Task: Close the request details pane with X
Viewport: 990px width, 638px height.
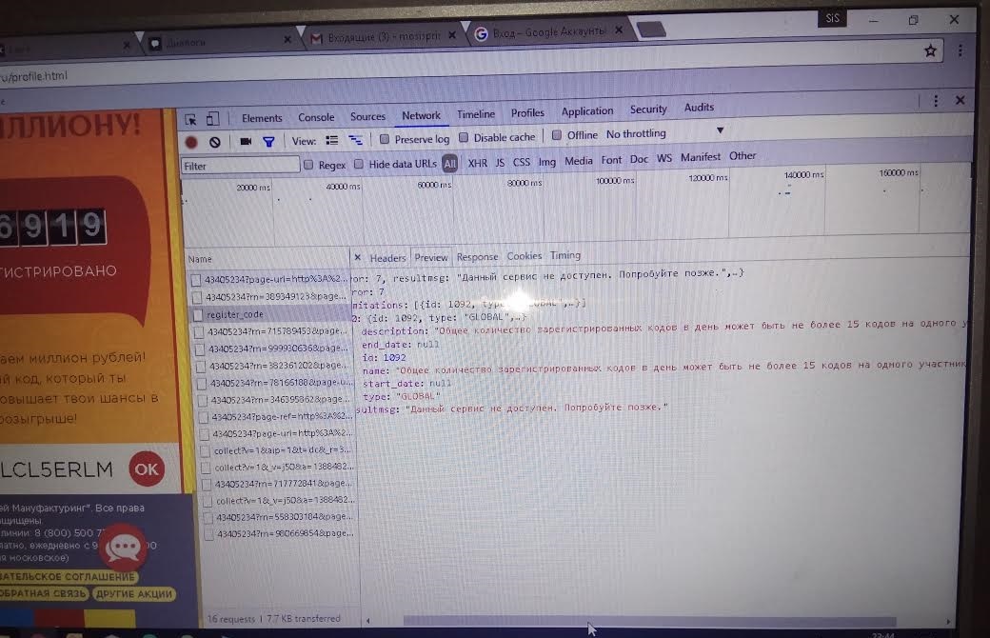Action: pos(358,258)
